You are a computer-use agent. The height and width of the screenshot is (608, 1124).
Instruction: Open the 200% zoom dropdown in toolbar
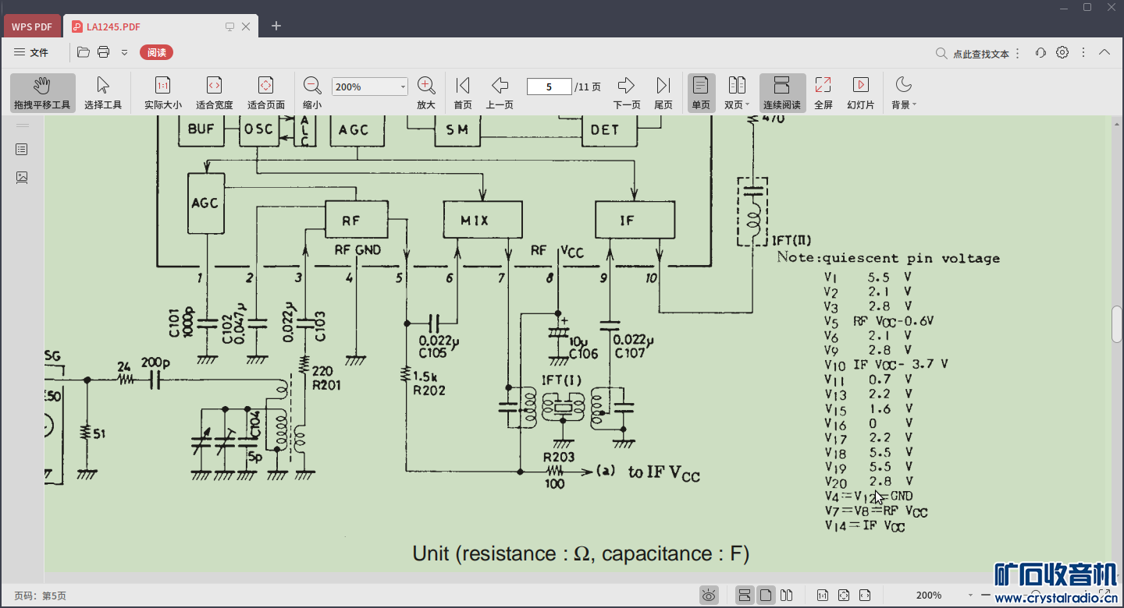pyautogui.click(x=403, y=87)
